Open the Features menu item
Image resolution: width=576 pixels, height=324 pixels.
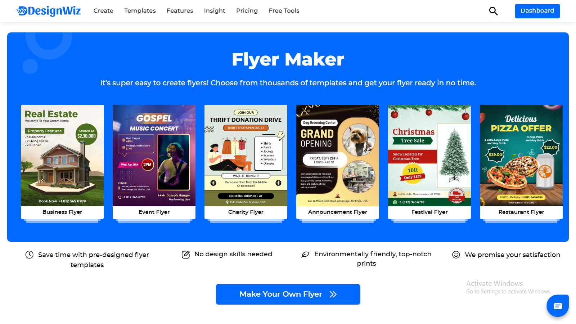pos(180,11)
